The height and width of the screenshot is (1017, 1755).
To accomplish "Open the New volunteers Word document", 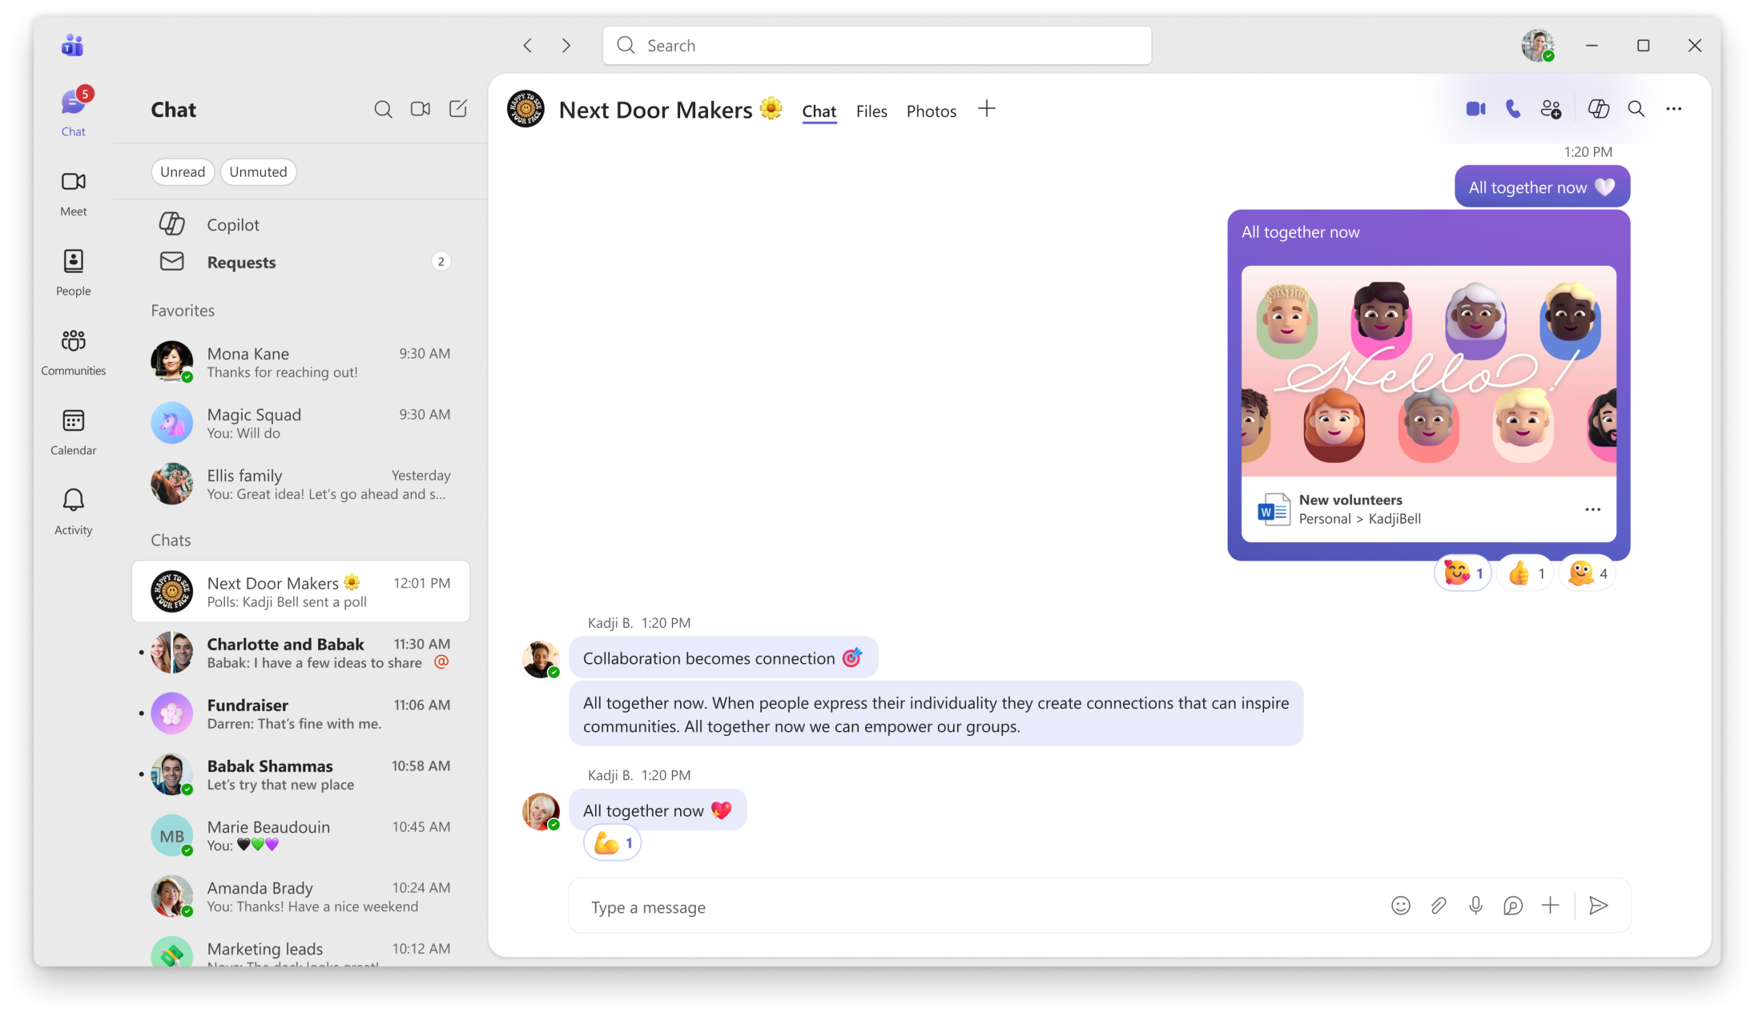I will pos(1429,510).
